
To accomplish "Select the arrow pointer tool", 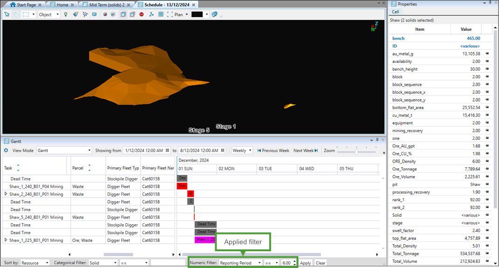I will coord(7,14).
